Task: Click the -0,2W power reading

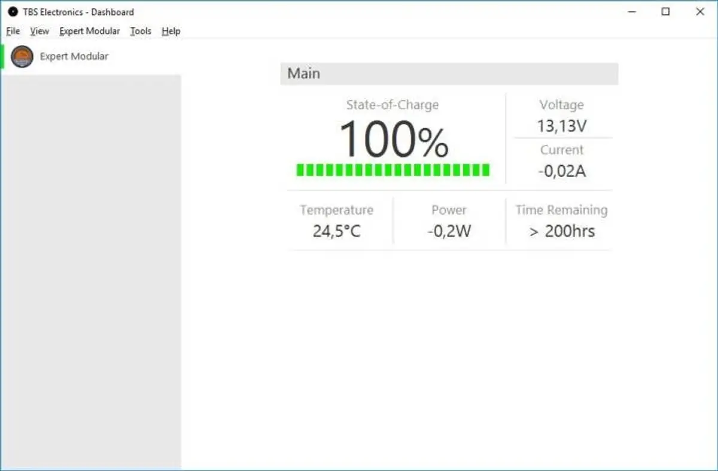Action: click(449, 231)
